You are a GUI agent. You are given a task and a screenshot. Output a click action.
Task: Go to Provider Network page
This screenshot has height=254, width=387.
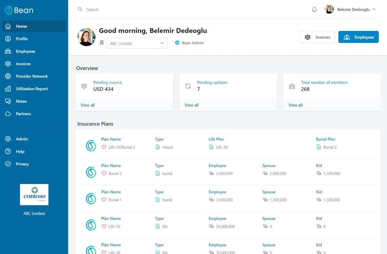click(32, 76)
